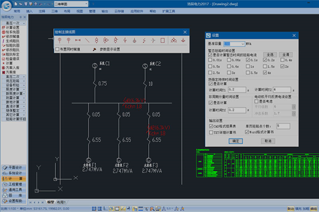
Task: Click 参数显示设置 link in 绘制主接线图
Action: [x=110, y=49]
